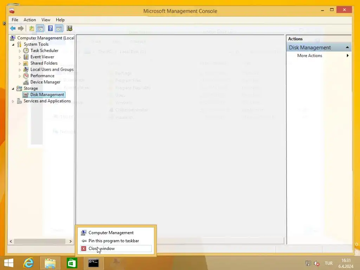Select Shared Folders label in tree
Viewport: 360px width, 270px height.
click(x=44, y=63)
